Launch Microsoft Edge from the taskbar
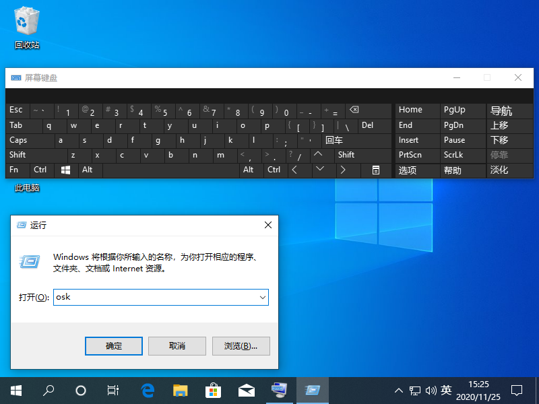 [x=147, y=391]
